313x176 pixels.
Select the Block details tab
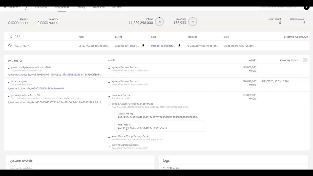62,7
